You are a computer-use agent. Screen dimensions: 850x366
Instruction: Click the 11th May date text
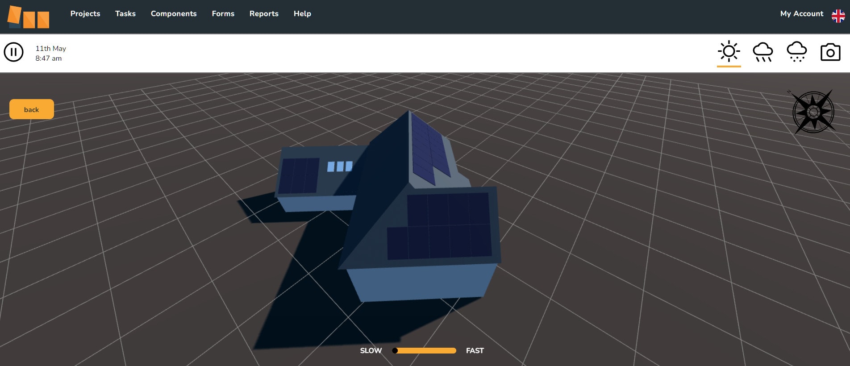click(51, 48)
